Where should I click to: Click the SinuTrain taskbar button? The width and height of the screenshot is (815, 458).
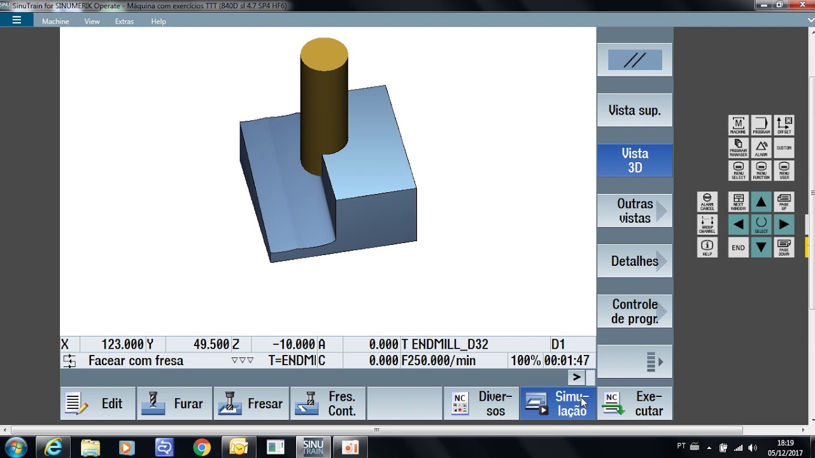313,448
